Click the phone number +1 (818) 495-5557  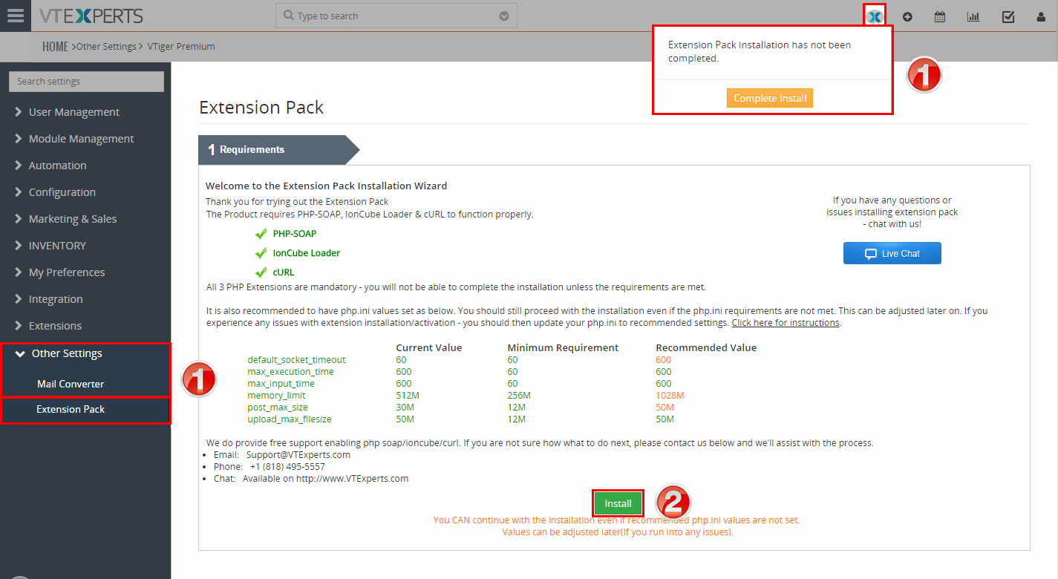287,467
